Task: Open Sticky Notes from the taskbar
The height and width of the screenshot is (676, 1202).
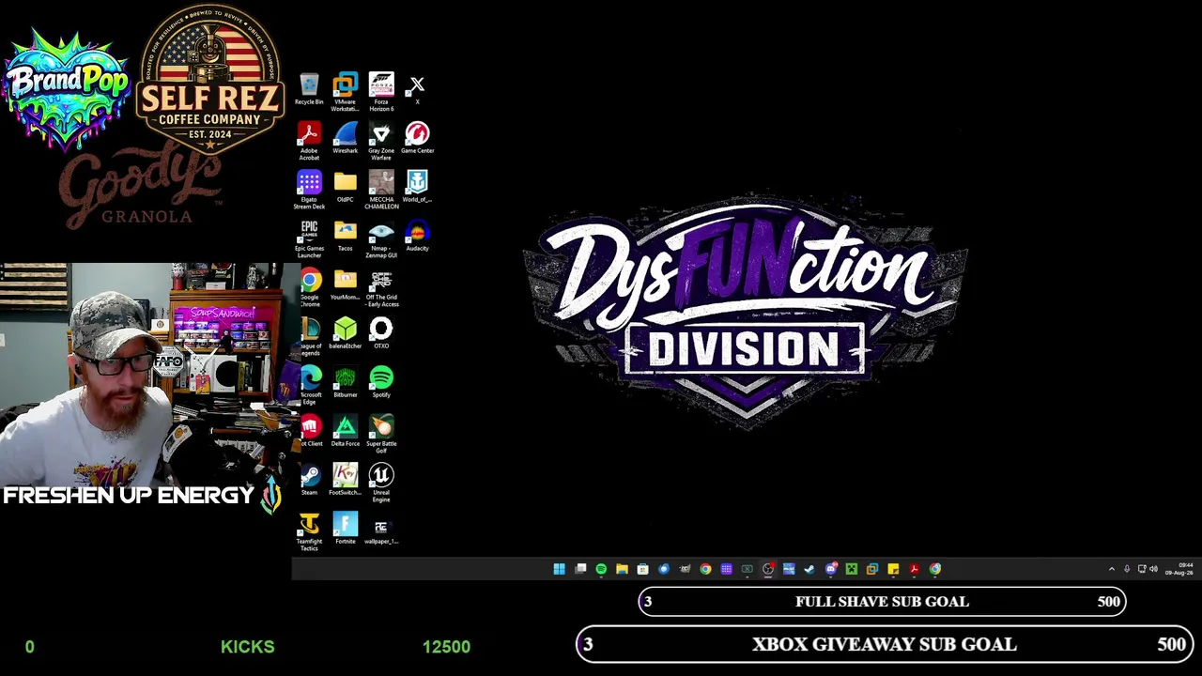Action: tap(893, 569)
